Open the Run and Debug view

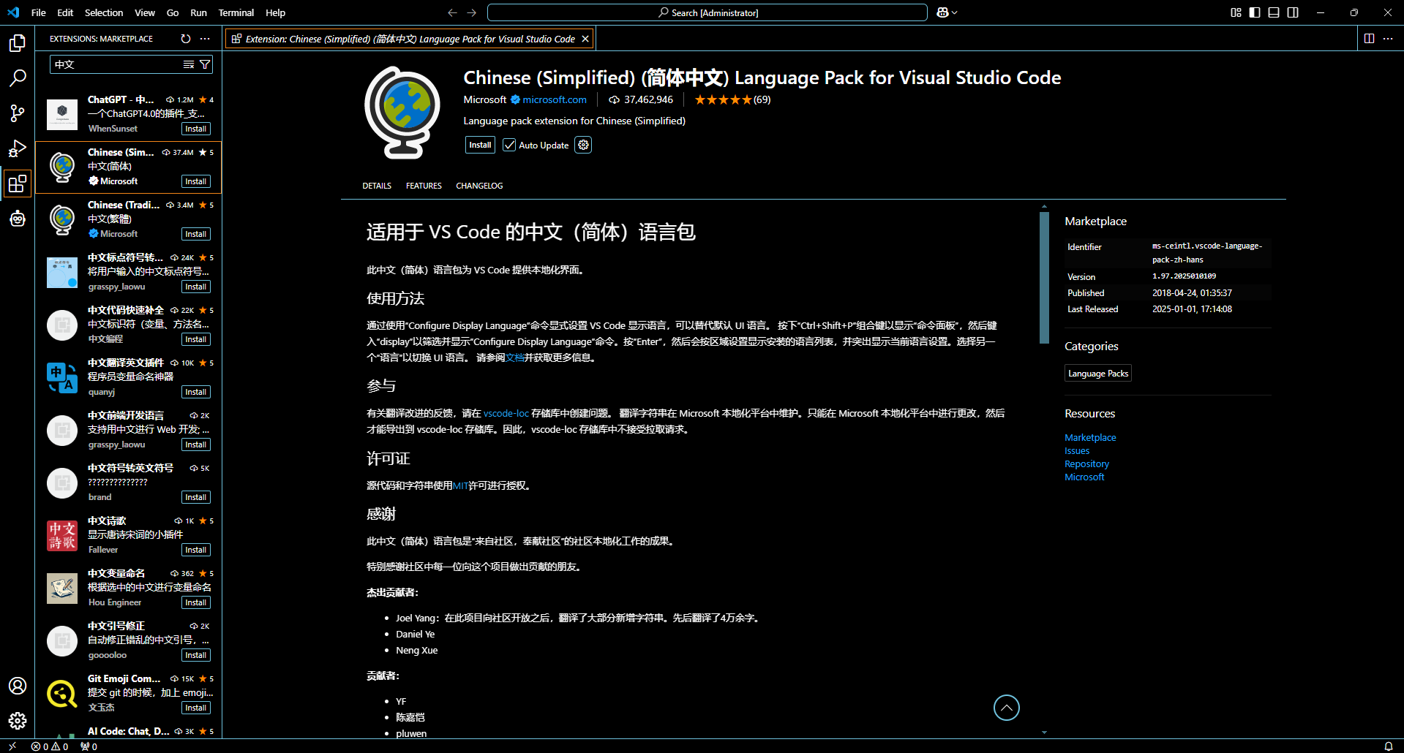click(18, 148)
